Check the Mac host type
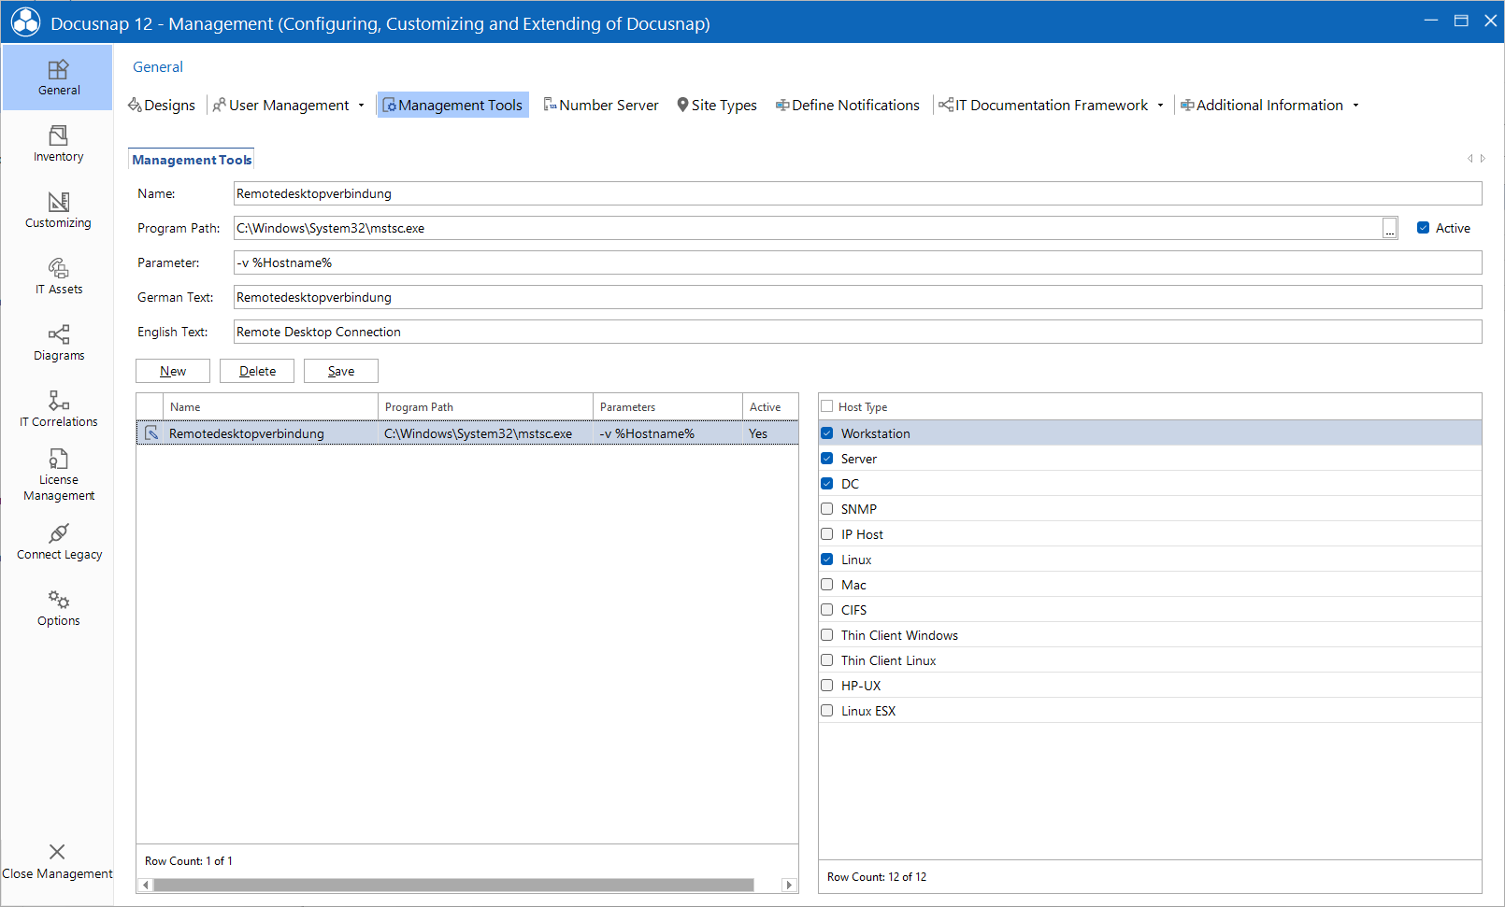The width and height of the screenshot is (1505, 907). (826, 585)
